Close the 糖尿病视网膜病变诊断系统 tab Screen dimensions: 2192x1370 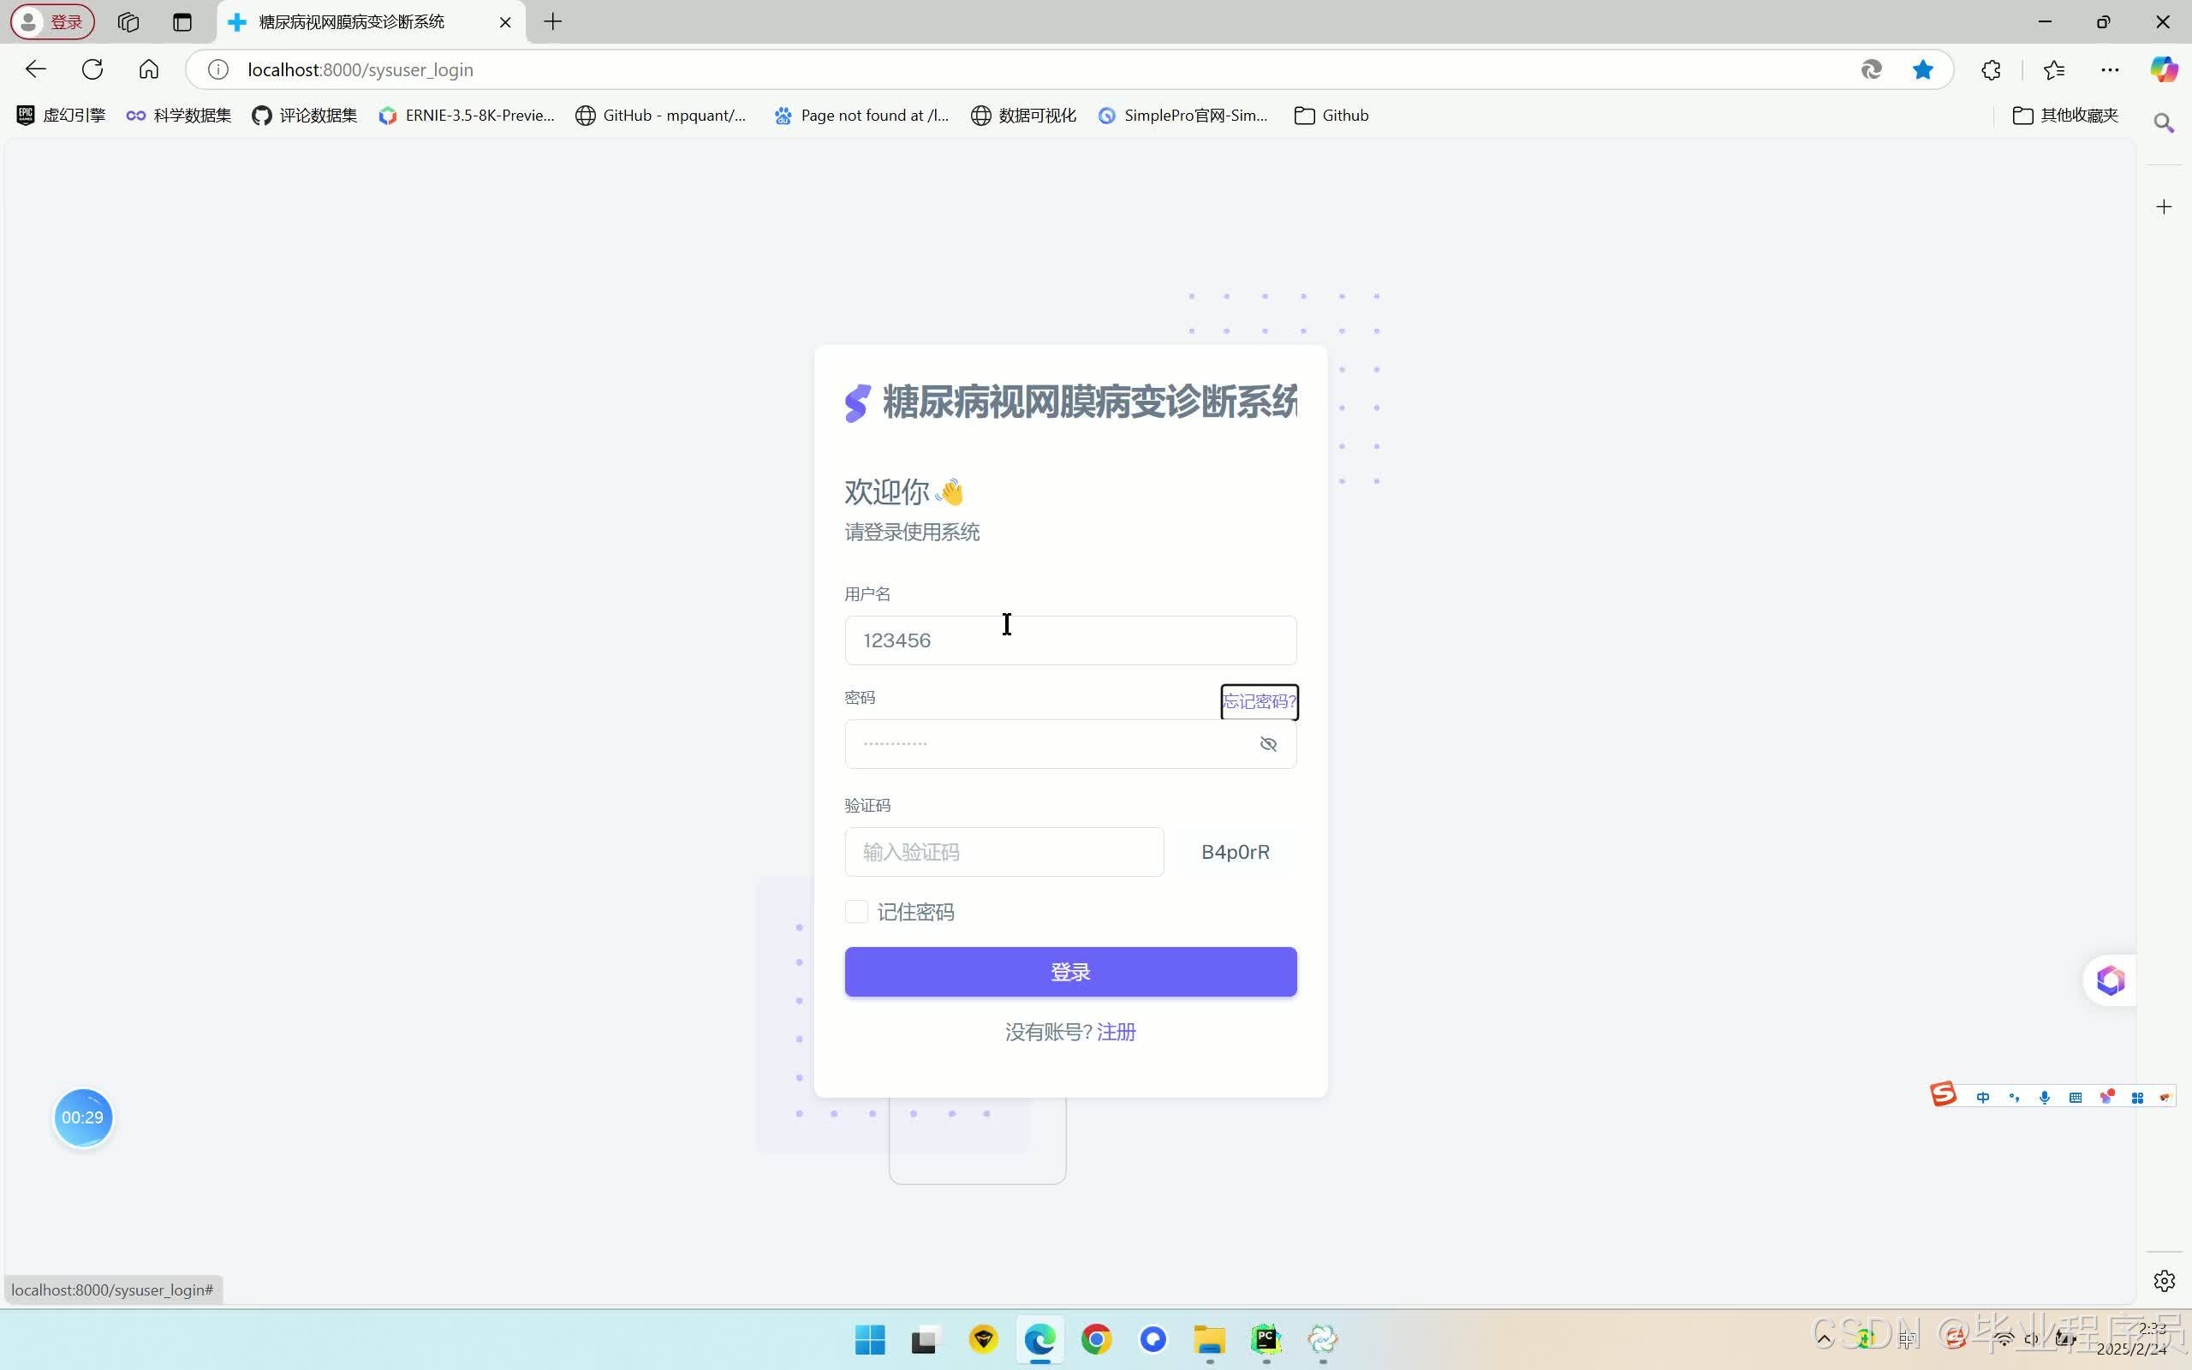coord(505,21)
